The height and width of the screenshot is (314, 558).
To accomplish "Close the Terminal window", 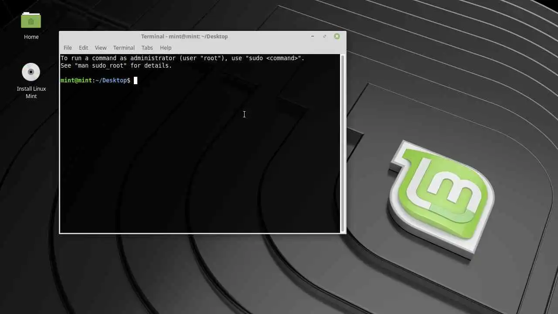I will 337,36.
